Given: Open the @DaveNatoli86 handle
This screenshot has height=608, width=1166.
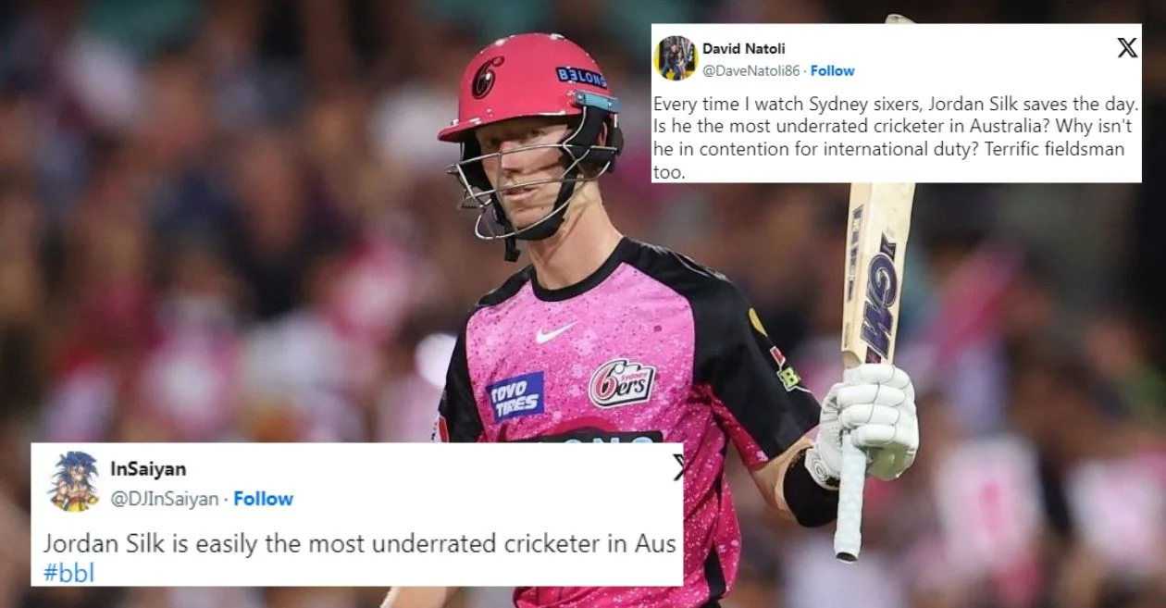Looking at the screenshot, I should (x=750, y=70).
